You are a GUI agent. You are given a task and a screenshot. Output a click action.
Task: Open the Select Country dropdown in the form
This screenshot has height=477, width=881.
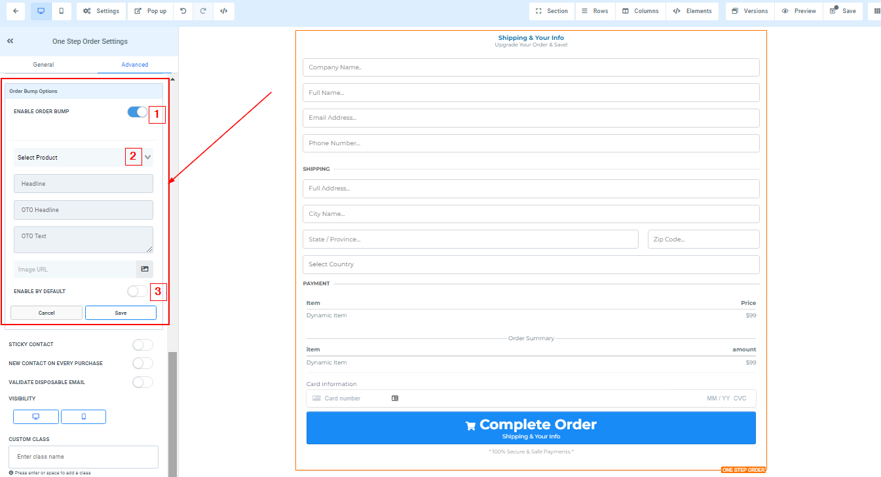pos(531,264)
